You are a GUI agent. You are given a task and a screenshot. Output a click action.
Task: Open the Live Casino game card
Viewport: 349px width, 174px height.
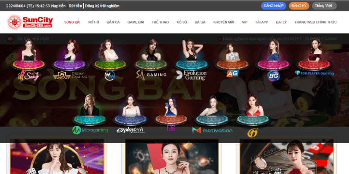point(287,157)
